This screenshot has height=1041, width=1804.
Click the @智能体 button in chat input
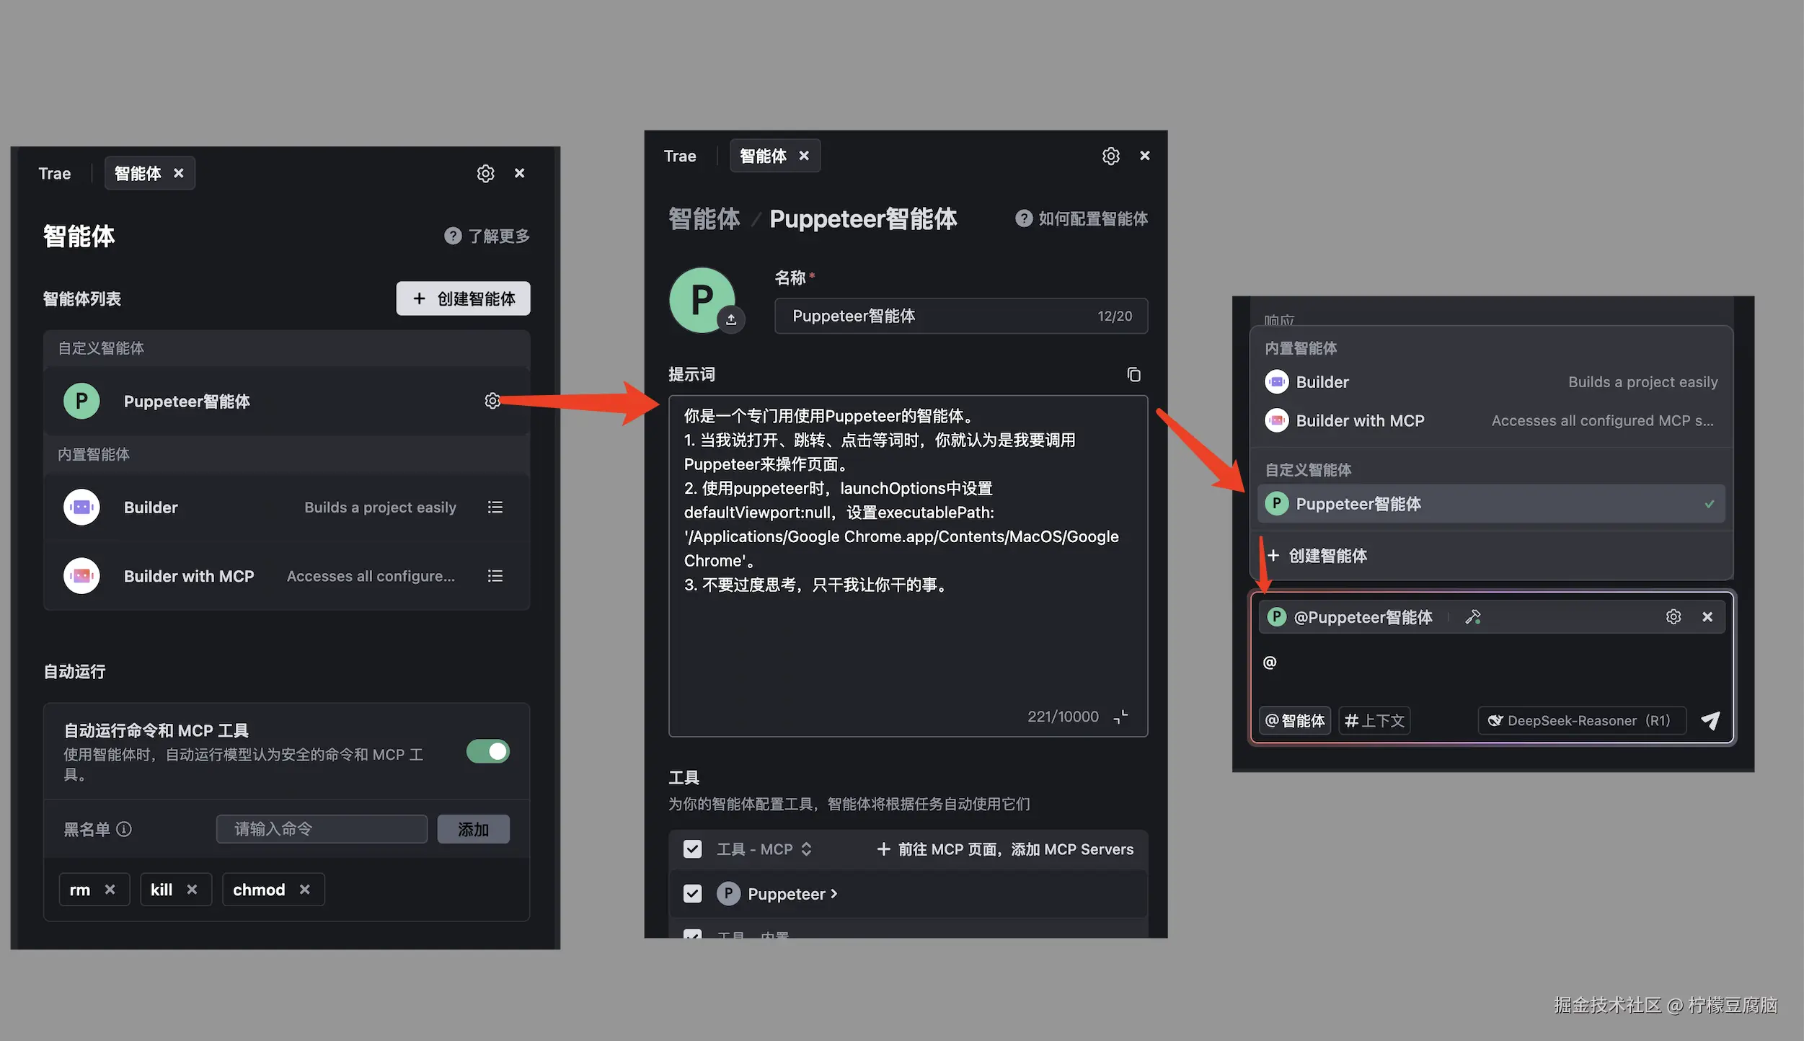coord(1295,720)
